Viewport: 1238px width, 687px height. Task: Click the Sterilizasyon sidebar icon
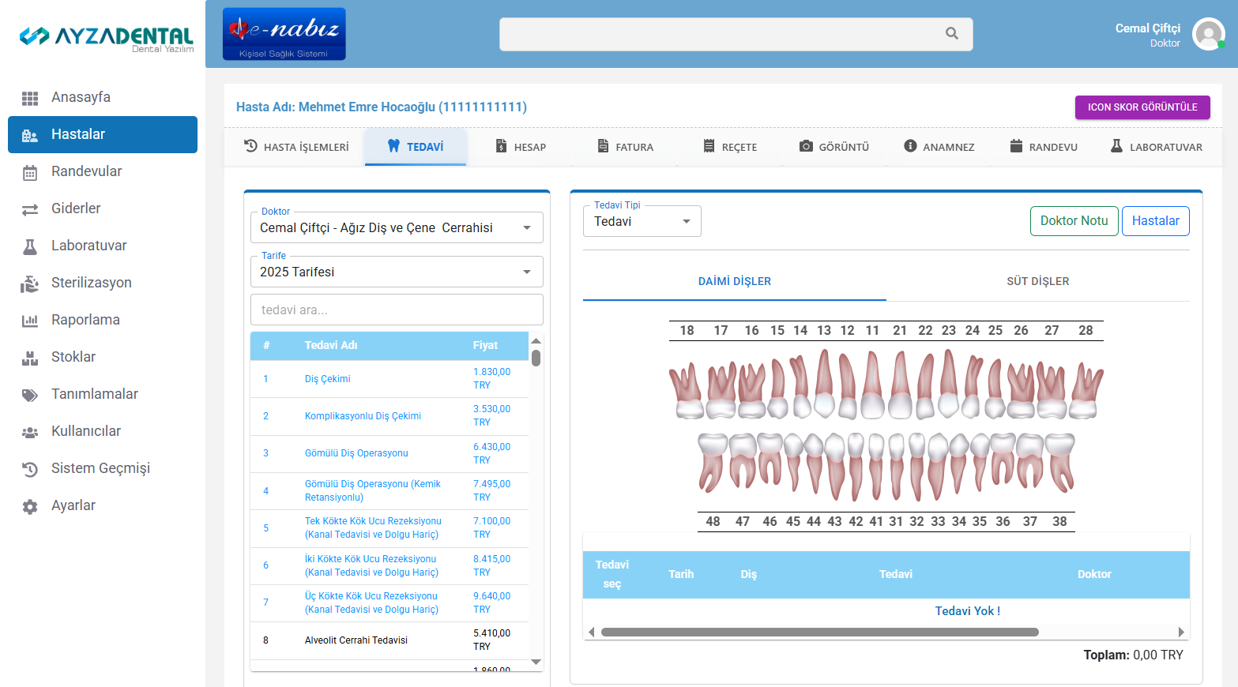point(30,283)
